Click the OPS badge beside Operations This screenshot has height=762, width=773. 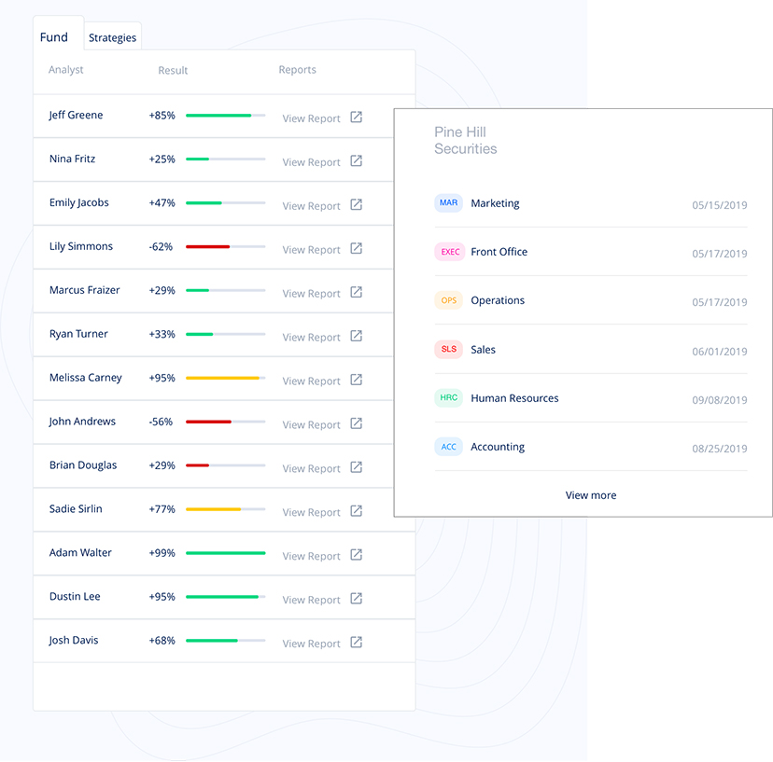tap(449, 300)
